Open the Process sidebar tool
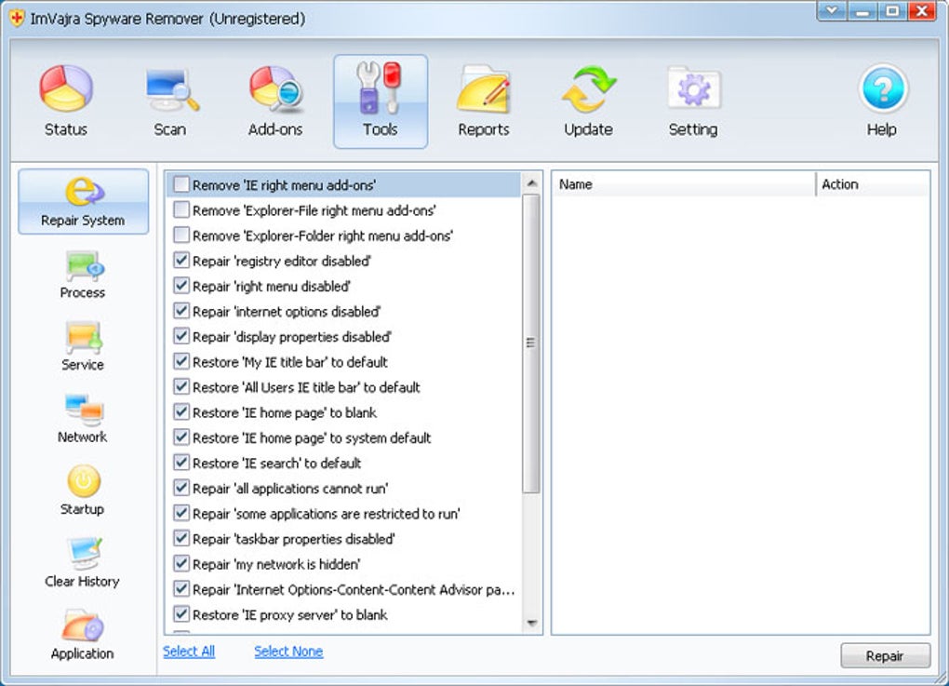The image size is (949, 686). point(83,275)
